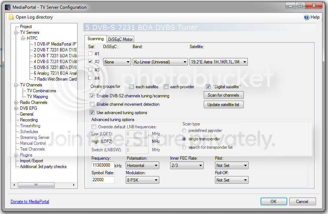Check the Sat #1 checkbox
This screenshot has width=328, height=214.
(x=90, y=54)
